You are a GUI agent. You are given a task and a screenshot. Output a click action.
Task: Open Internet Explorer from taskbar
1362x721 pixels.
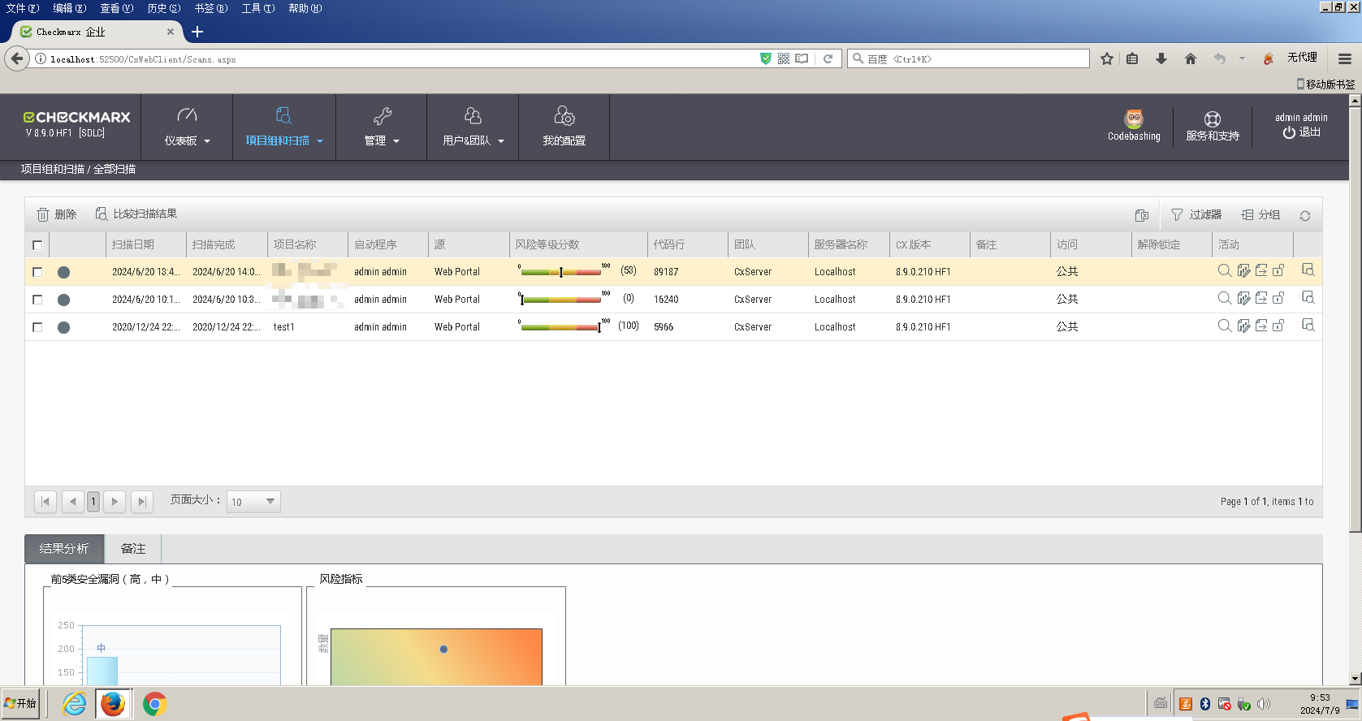coord(74,703)
